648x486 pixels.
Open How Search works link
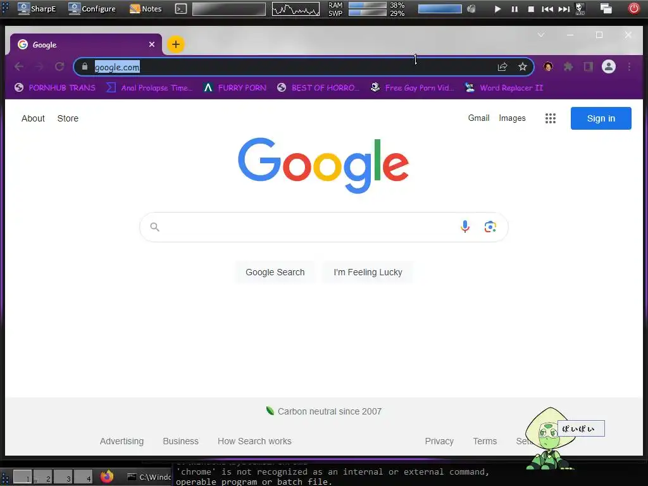click(254, 441)
